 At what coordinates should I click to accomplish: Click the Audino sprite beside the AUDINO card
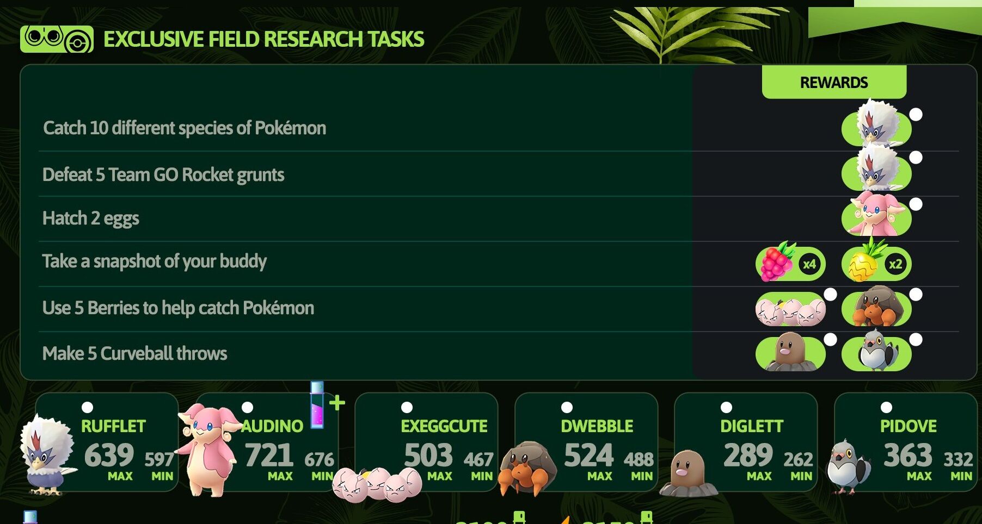tap(208, 450)
